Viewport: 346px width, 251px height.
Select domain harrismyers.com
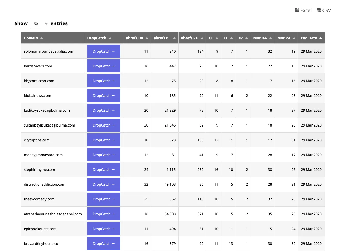tap(38, 66)
